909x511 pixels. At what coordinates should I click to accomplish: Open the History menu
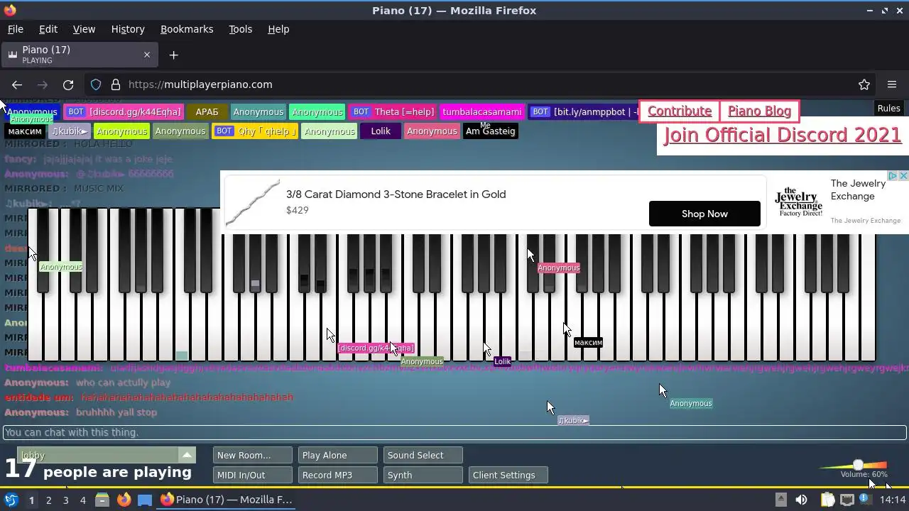(x=128, y=29)
